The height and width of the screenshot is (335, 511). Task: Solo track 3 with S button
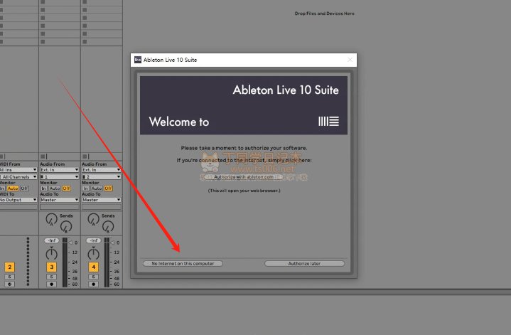tap(51, 277)
